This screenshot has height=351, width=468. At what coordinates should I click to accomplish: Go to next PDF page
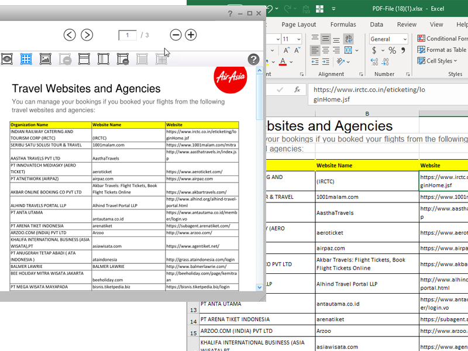(x=87, y=35)
